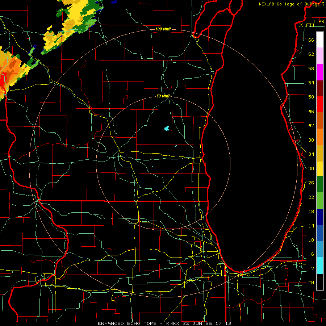Click the "54" legend value
The image size is (326, 326).
click(x=311, y=83)
